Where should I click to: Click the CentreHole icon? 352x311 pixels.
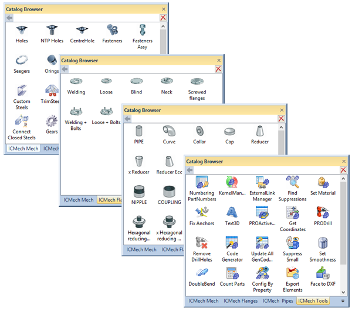[x=83, y=31]
